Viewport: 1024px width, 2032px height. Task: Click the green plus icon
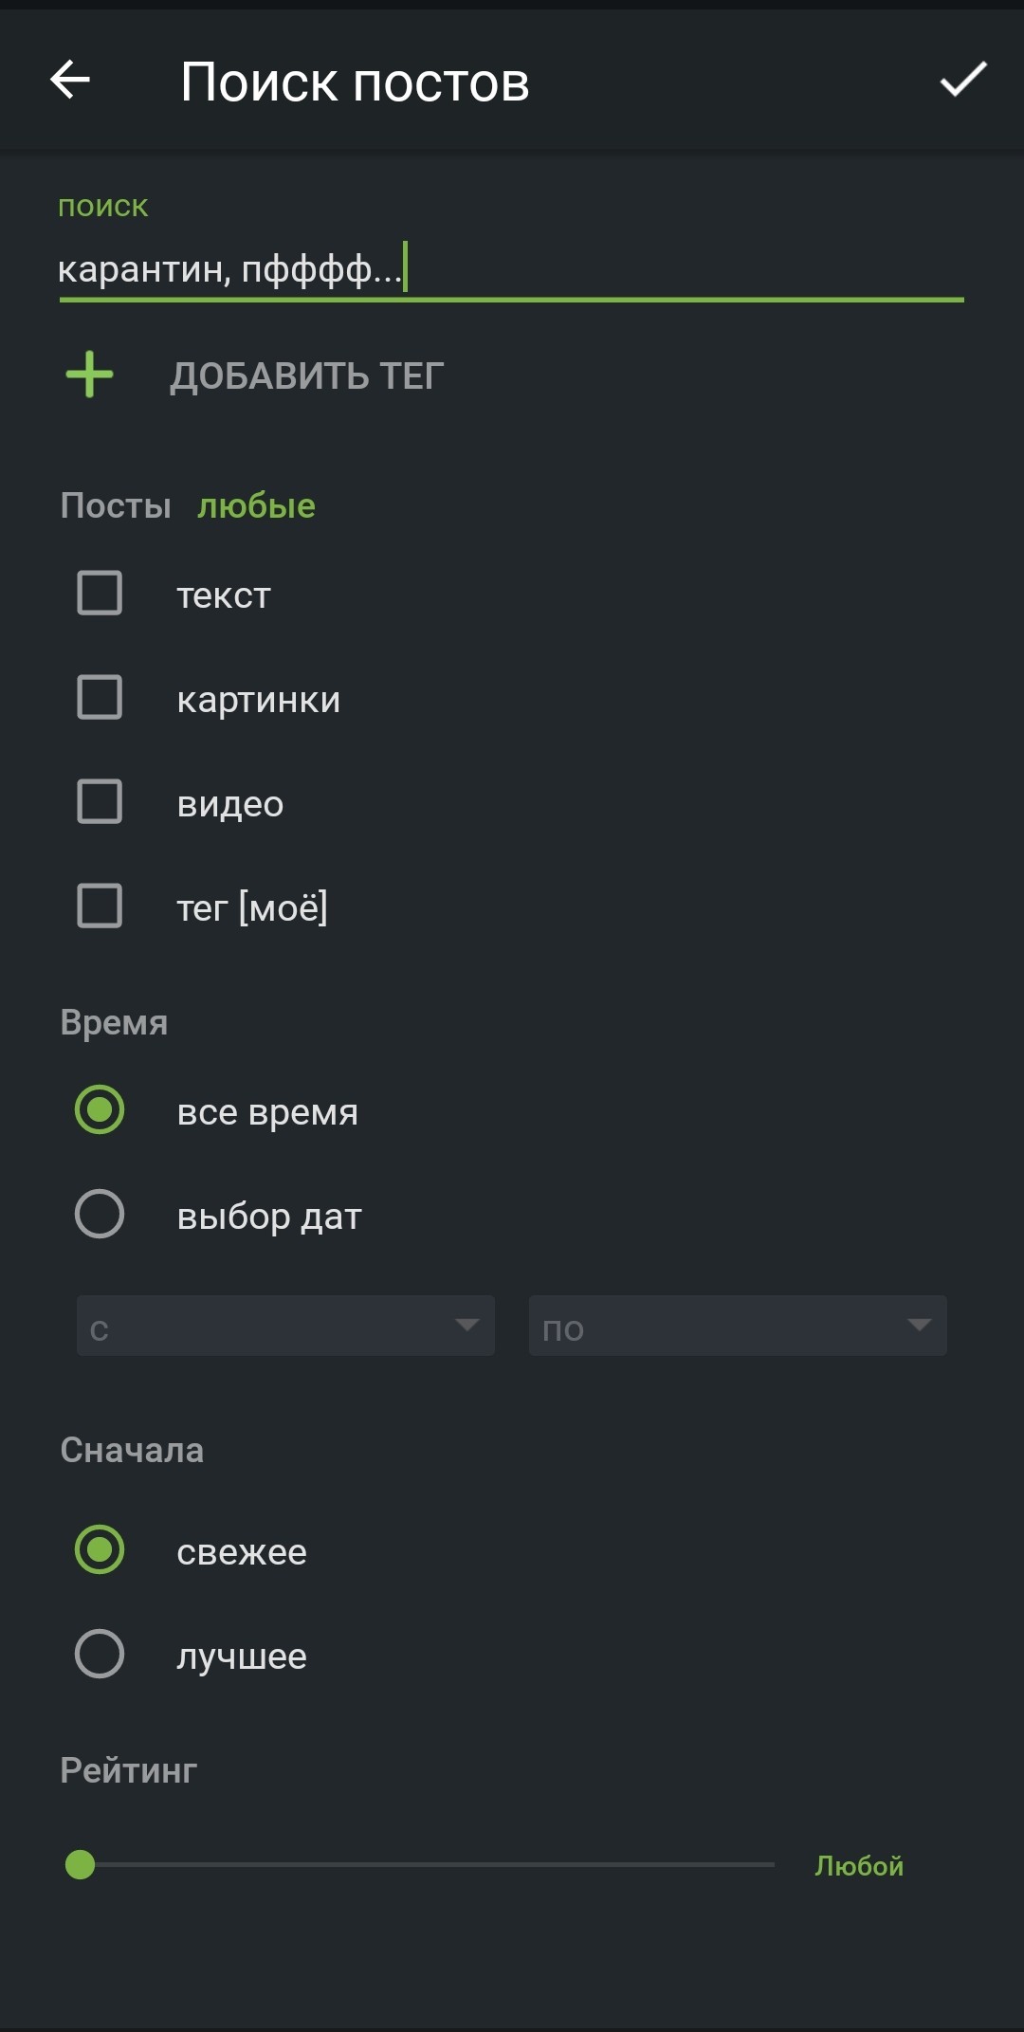89,375
